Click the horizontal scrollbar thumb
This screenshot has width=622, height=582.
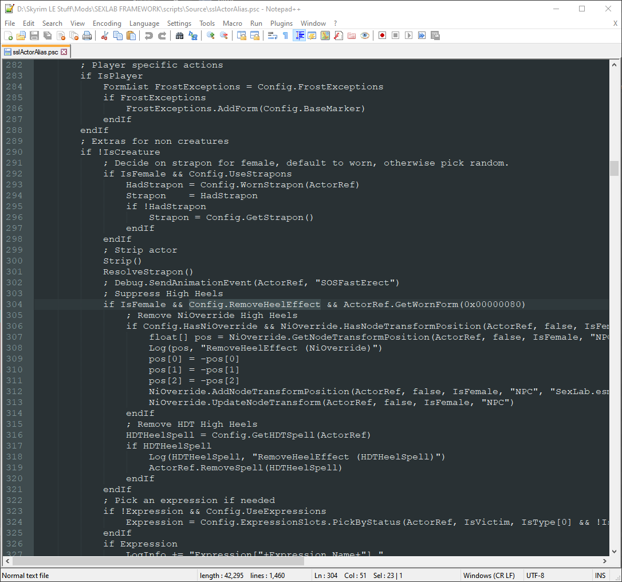click(x=158, y=561)
